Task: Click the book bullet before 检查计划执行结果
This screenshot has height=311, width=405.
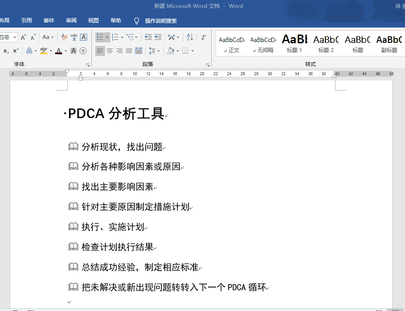Action: tap(73, 247)
